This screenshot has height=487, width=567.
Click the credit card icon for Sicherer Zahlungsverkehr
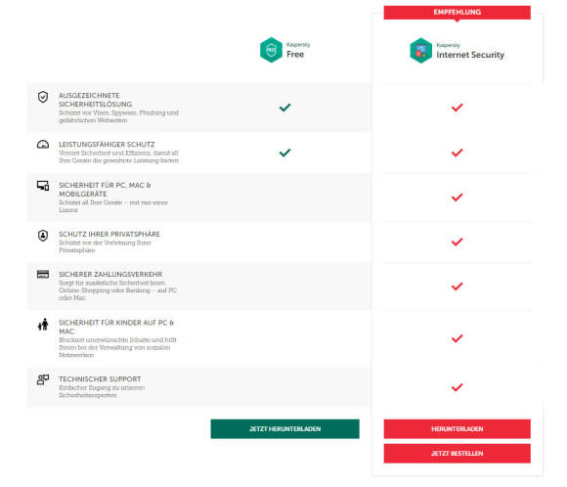click(43, 274)
